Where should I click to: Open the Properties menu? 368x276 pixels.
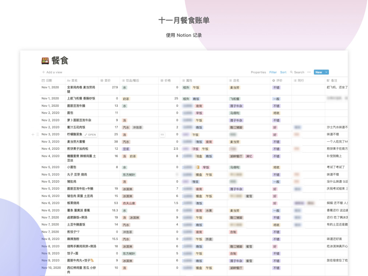(x=258, y=72)
